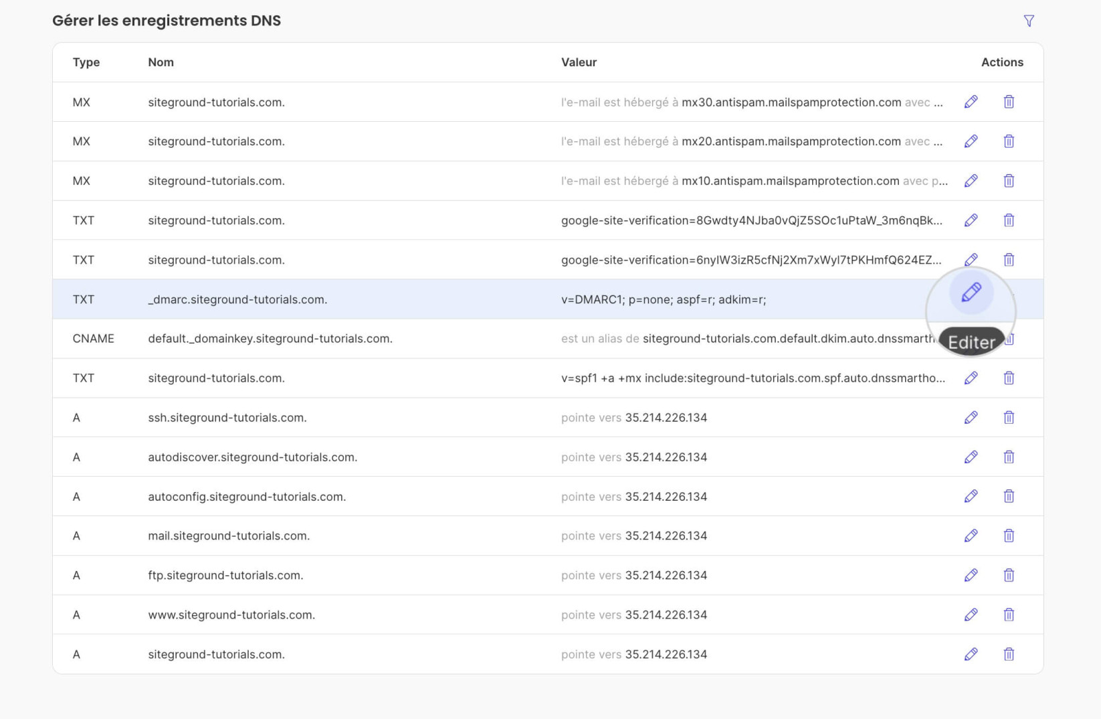This screenshot has height=719, width=1101.
Task: Delete the ssh A record
Action: pyautogui.click(x=1009, y=418)
